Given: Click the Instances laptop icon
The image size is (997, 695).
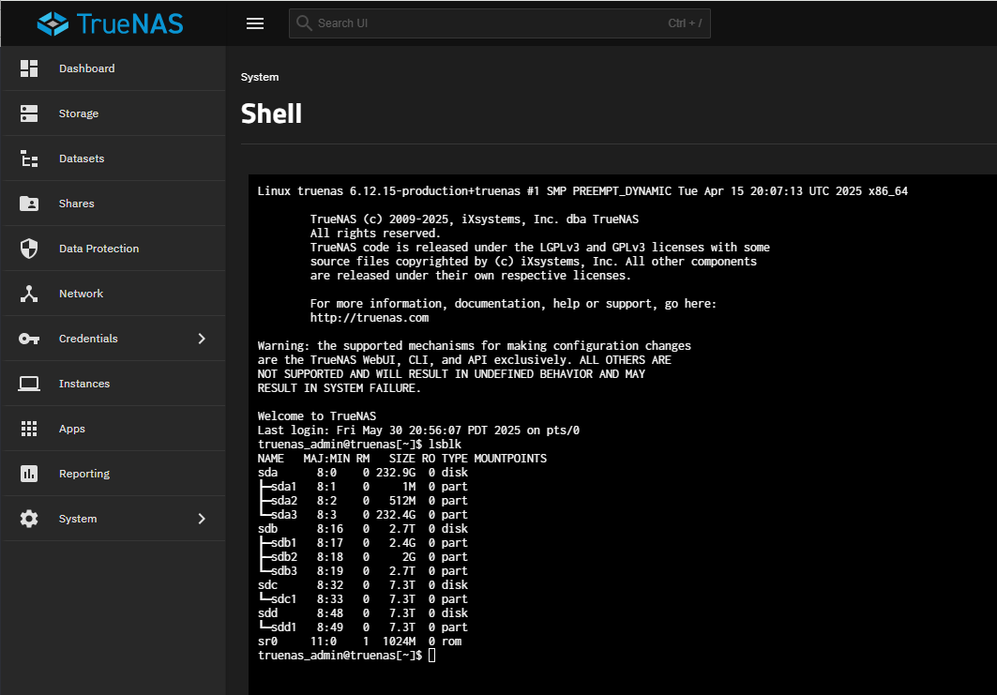Looking at the screenshot, I should pos(29,384).
